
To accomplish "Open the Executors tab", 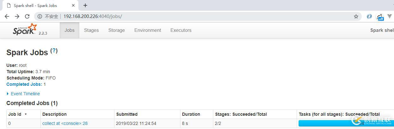I will (x=181, y=30).
